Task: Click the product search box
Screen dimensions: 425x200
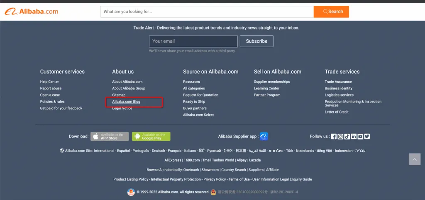Action: coord(207,12)
